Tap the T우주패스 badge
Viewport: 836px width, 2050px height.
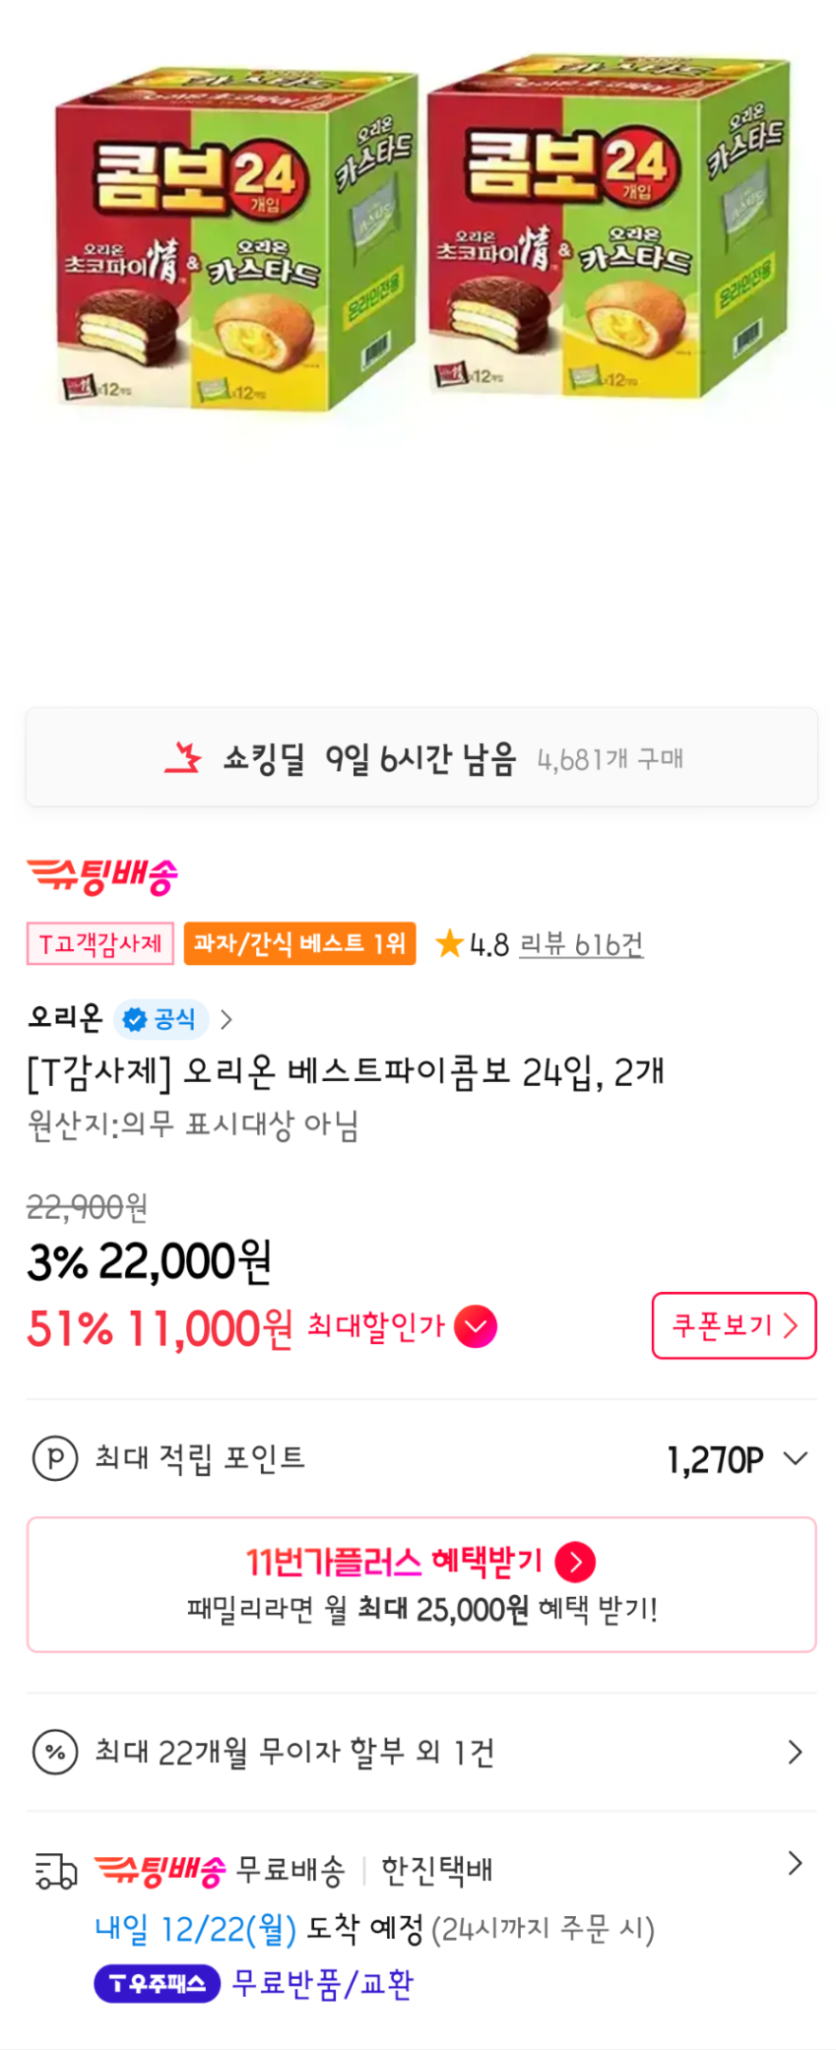157,1983
